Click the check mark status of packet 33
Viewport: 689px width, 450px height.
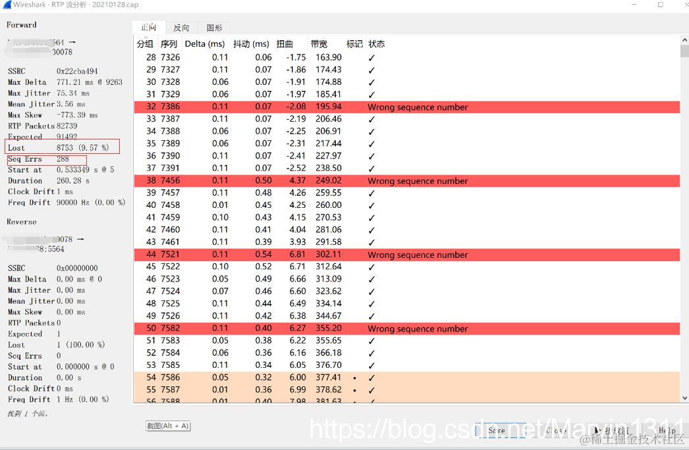(372, 120)
